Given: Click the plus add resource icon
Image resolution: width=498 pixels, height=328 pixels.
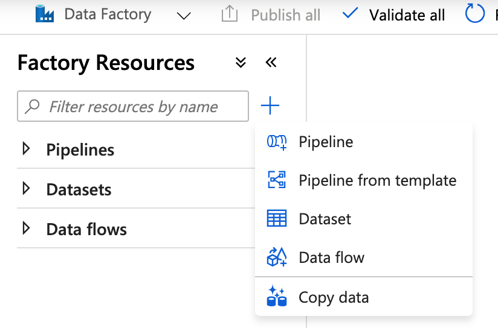Looking at the screenshot, I should coord(270,106).
